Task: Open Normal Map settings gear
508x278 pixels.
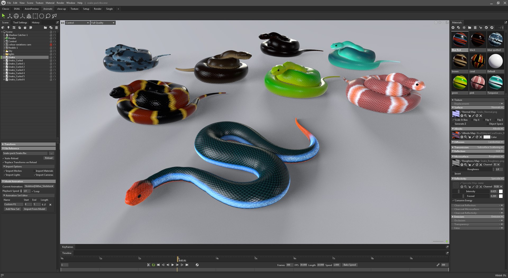Action: 462,116
